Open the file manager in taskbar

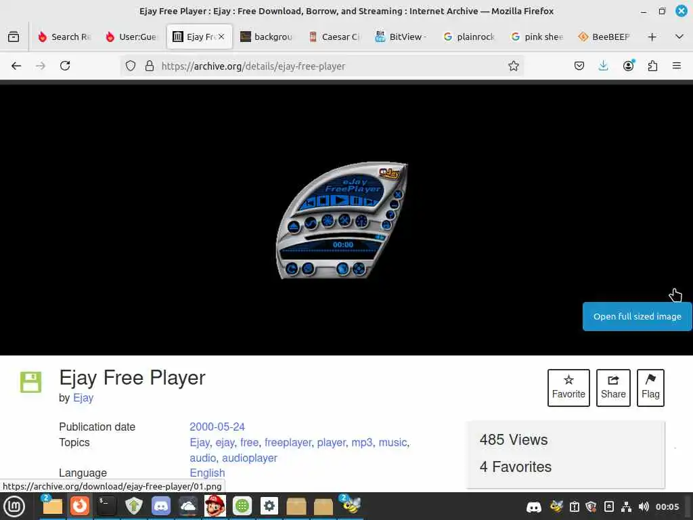(x=52, y=506)
